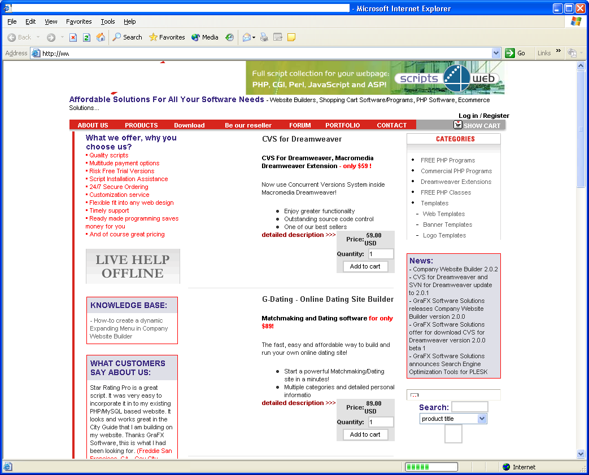Click the Search text field
Viewport: 589px width, 475px height.
click(469, 407)
